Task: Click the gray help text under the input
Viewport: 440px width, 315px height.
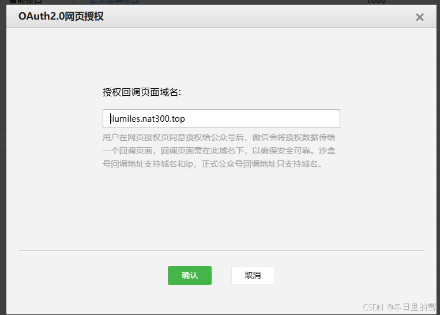Action: coord(219,151)
